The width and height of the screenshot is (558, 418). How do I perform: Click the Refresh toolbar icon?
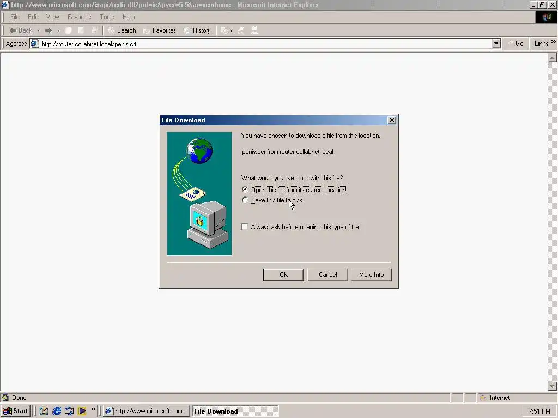81,30
